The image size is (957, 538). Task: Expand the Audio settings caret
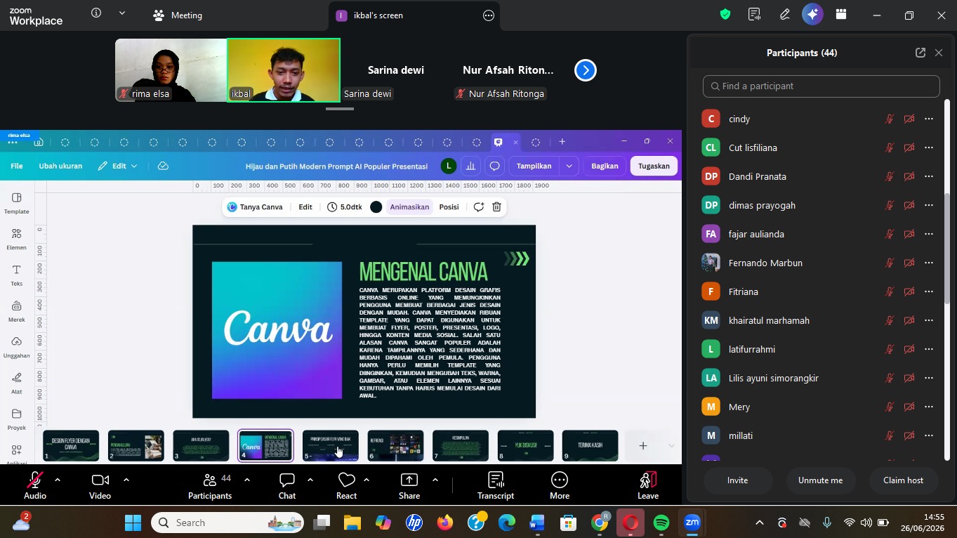[x=58, y=480]
